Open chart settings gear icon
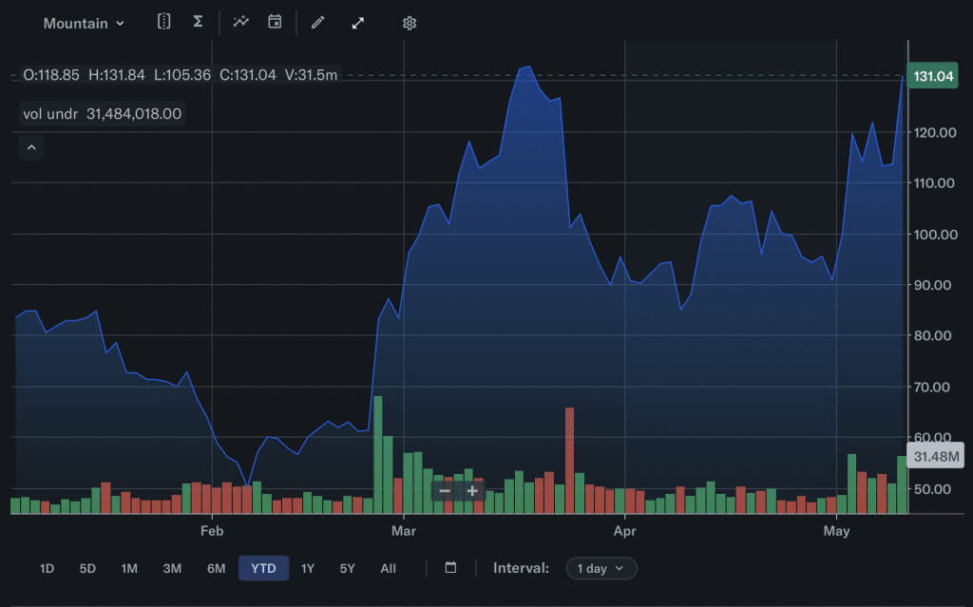Viewport: 973px width, 607px height. pyautogui.click(x=409, y=24)
